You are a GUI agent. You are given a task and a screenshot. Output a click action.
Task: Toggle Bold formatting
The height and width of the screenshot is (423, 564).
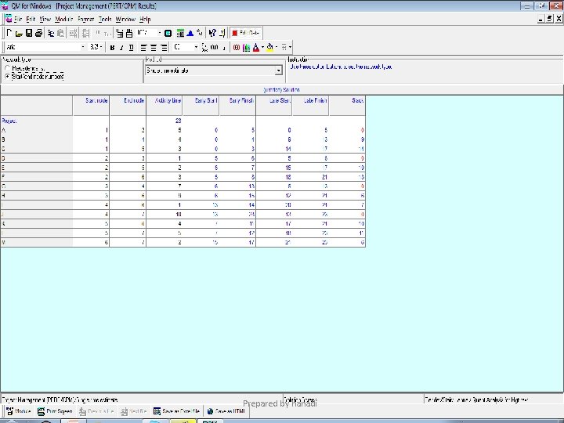112,47
